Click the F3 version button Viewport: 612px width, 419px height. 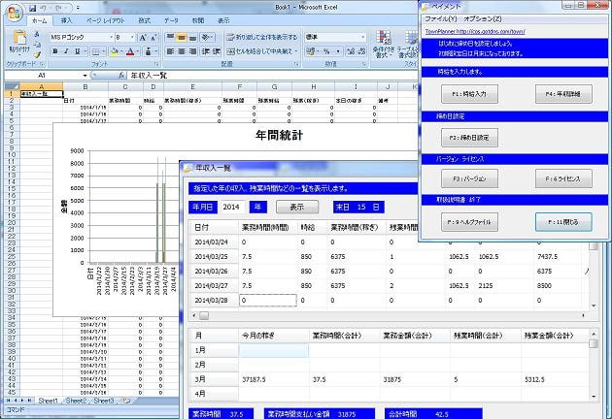[469, 178]
